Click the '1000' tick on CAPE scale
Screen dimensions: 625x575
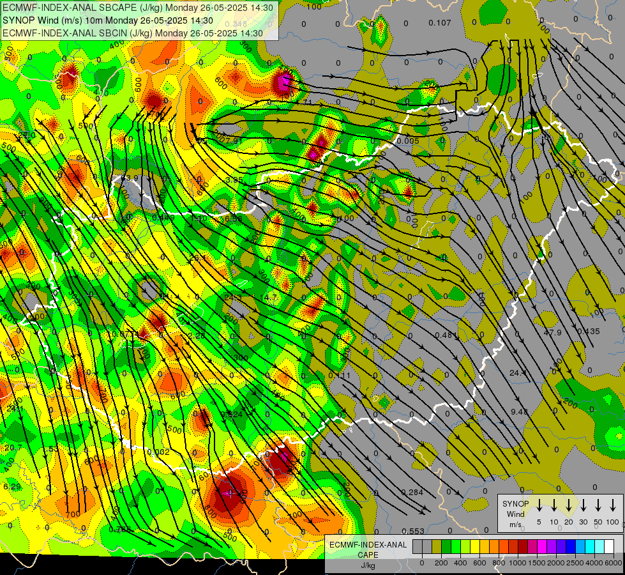tap(518, 563)
